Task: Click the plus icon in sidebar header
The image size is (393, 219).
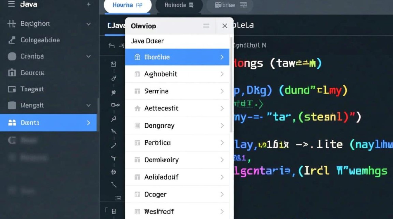Action: pos(89,5)
